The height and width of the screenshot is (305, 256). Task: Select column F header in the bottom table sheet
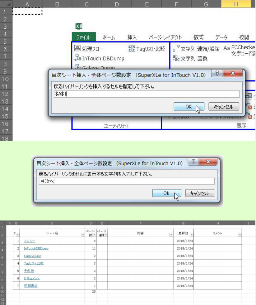click(x=140, y=223)
